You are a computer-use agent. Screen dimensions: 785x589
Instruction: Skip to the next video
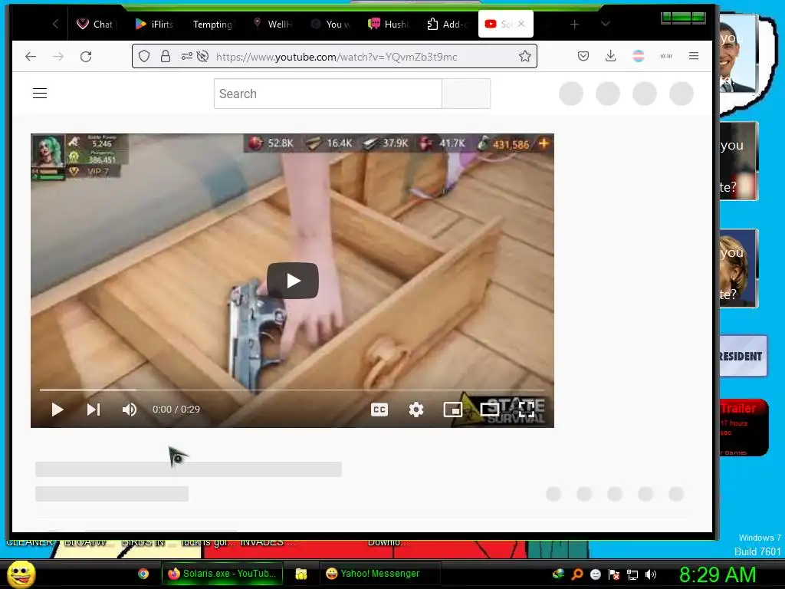tap(94, 410)
